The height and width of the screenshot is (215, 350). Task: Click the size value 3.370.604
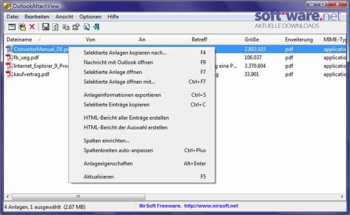point(255,66)
